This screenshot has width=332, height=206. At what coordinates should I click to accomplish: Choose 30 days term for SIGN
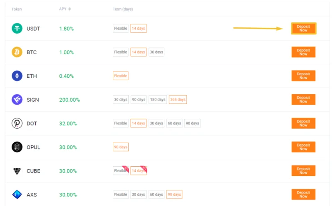coord(121,99)
